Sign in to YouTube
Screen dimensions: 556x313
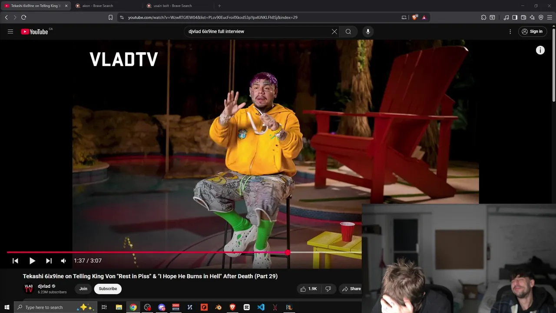pos(532,31)
